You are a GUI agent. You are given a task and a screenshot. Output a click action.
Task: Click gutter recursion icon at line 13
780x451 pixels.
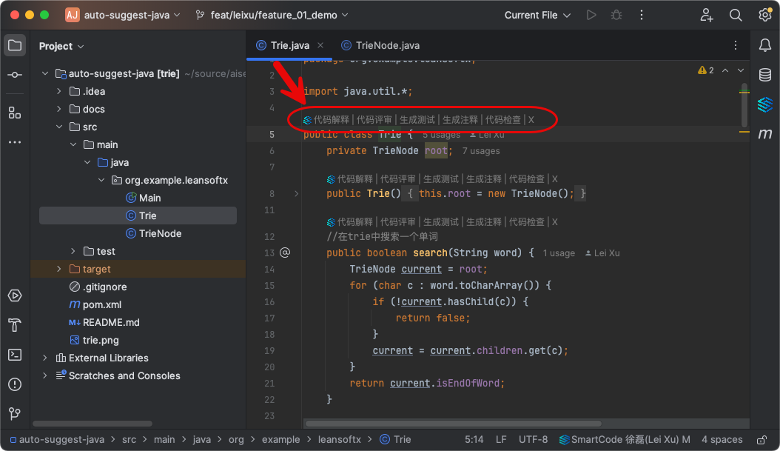click(285, 253)
